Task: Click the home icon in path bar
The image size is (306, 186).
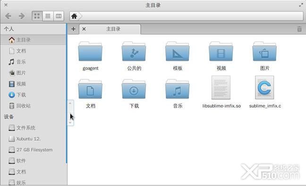Action: click(x=74, y=16)
